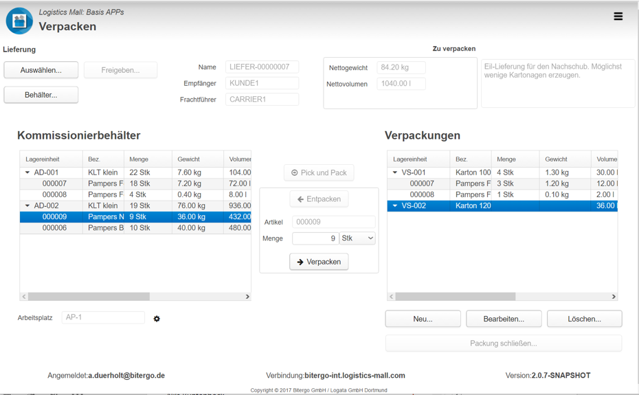639x395 pixels.
Task: Select row 000007 under AD-001
Action: pos(135,183)
